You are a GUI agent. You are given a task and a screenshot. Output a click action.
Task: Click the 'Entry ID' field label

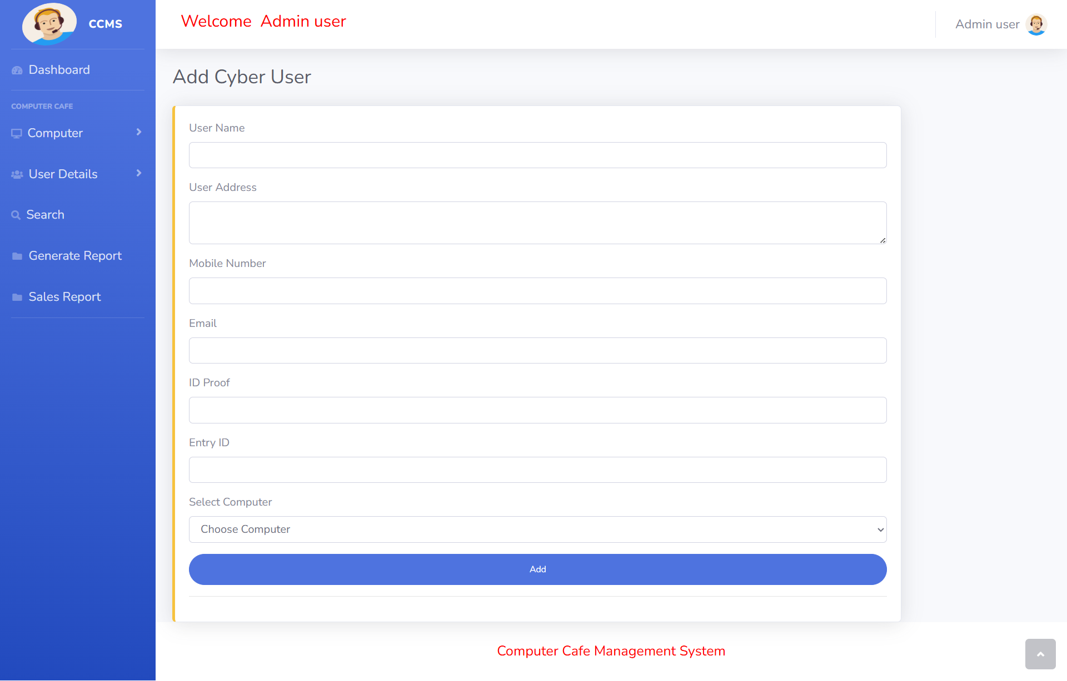pyautogui.click(x=209, y=442)
